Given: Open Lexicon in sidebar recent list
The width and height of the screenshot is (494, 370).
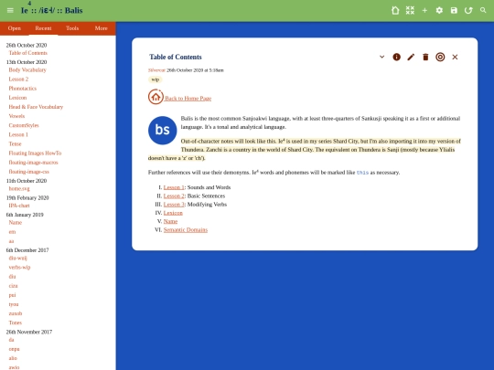Looking at the screenshot, I should pos(17,98).
